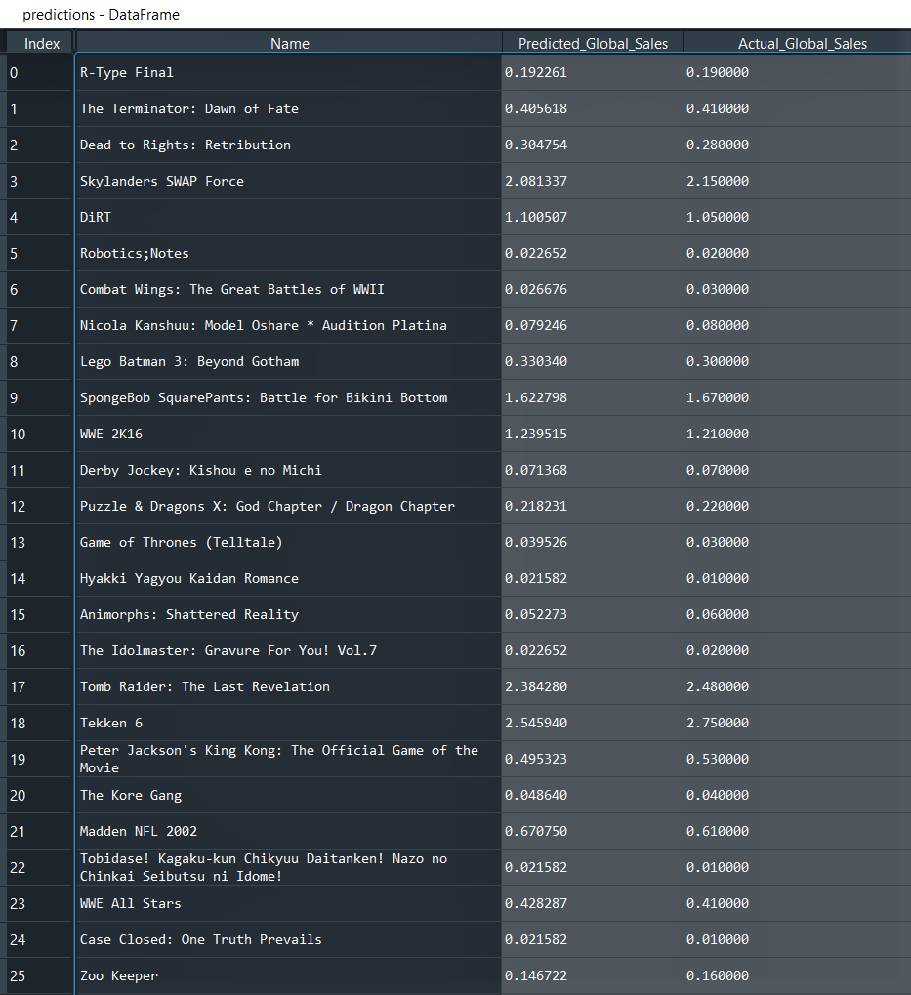This screenshot has height=995, width=911.
Task: Select the 'WWE All Stars' cell
Action: pyautogui.click(x=288, y=904)
